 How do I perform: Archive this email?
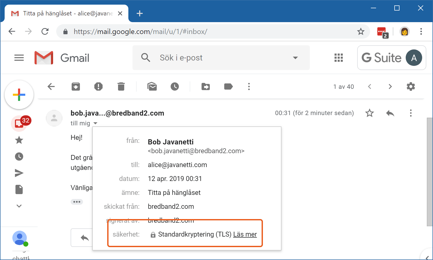[x=76, y=86]
